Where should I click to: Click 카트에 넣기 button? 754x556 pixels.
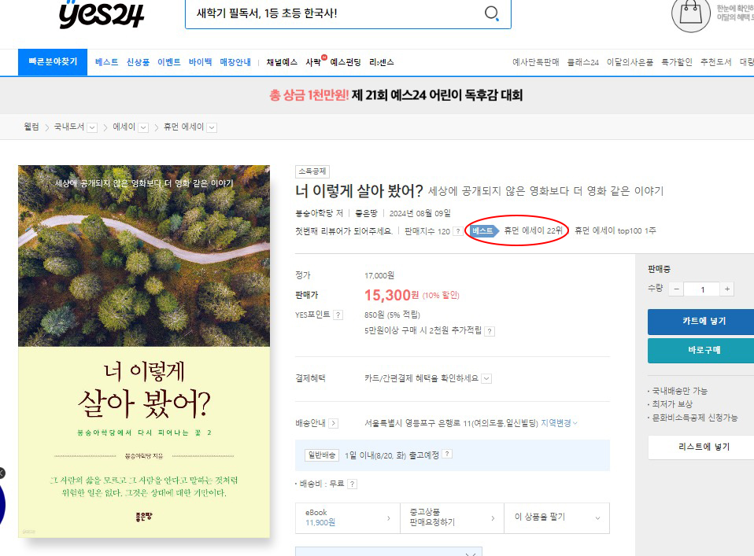click(704, 322)
